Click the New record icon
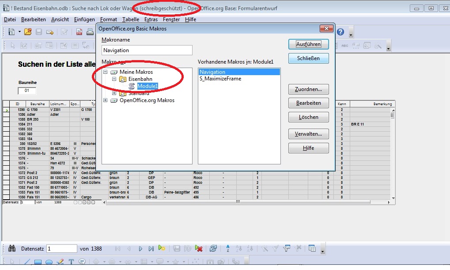This screenshot has width=450, height=270. [x=162, y=248]
